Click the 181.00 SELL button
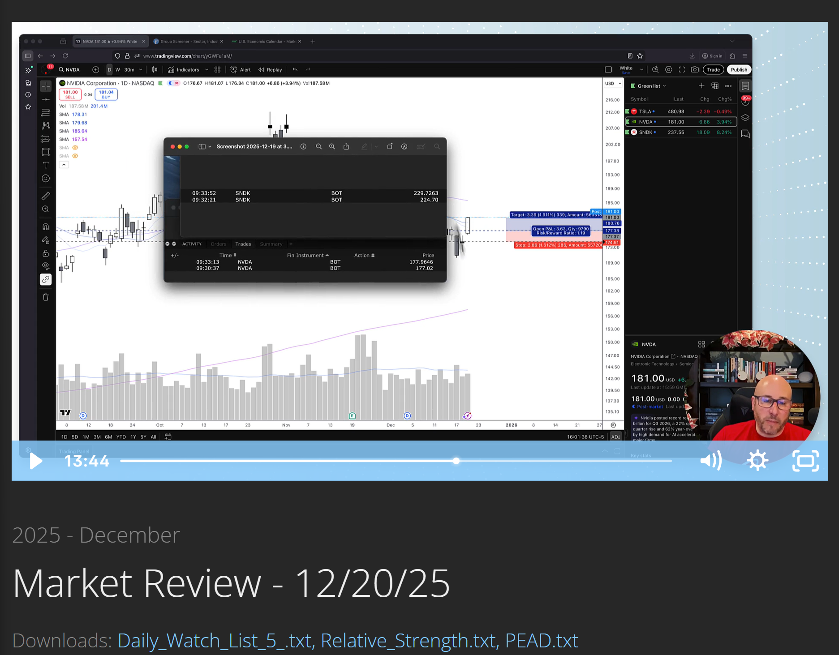839x655 pixels. (x=70, y=94)
